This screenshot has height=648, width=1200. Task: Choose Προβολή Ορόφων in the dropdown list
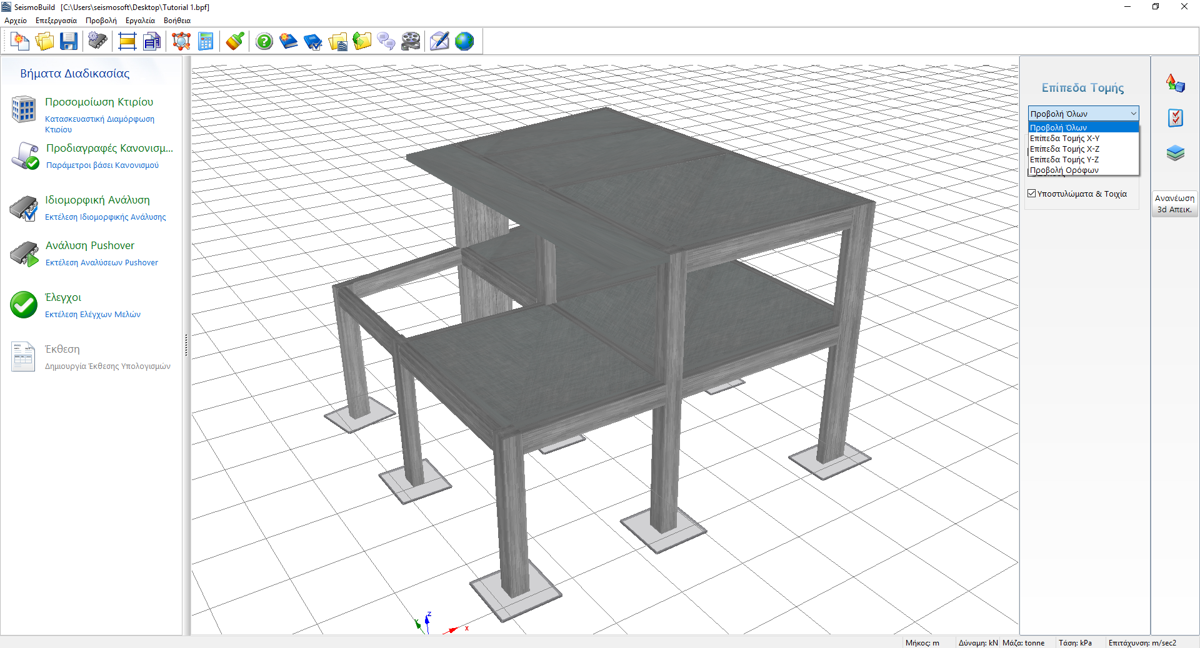(1064, 170)
